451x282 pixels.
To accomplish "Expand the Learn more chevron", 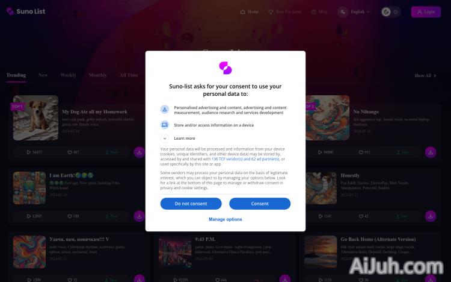I will [165, 139].
